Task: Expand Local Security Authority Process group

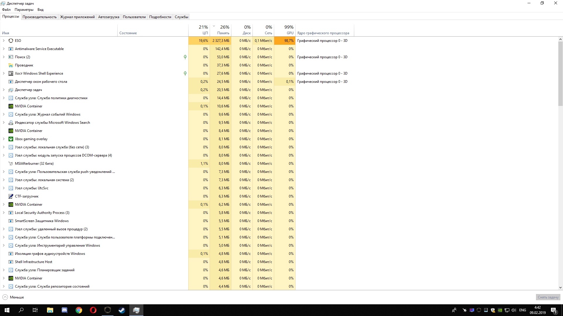Action: 4,213
